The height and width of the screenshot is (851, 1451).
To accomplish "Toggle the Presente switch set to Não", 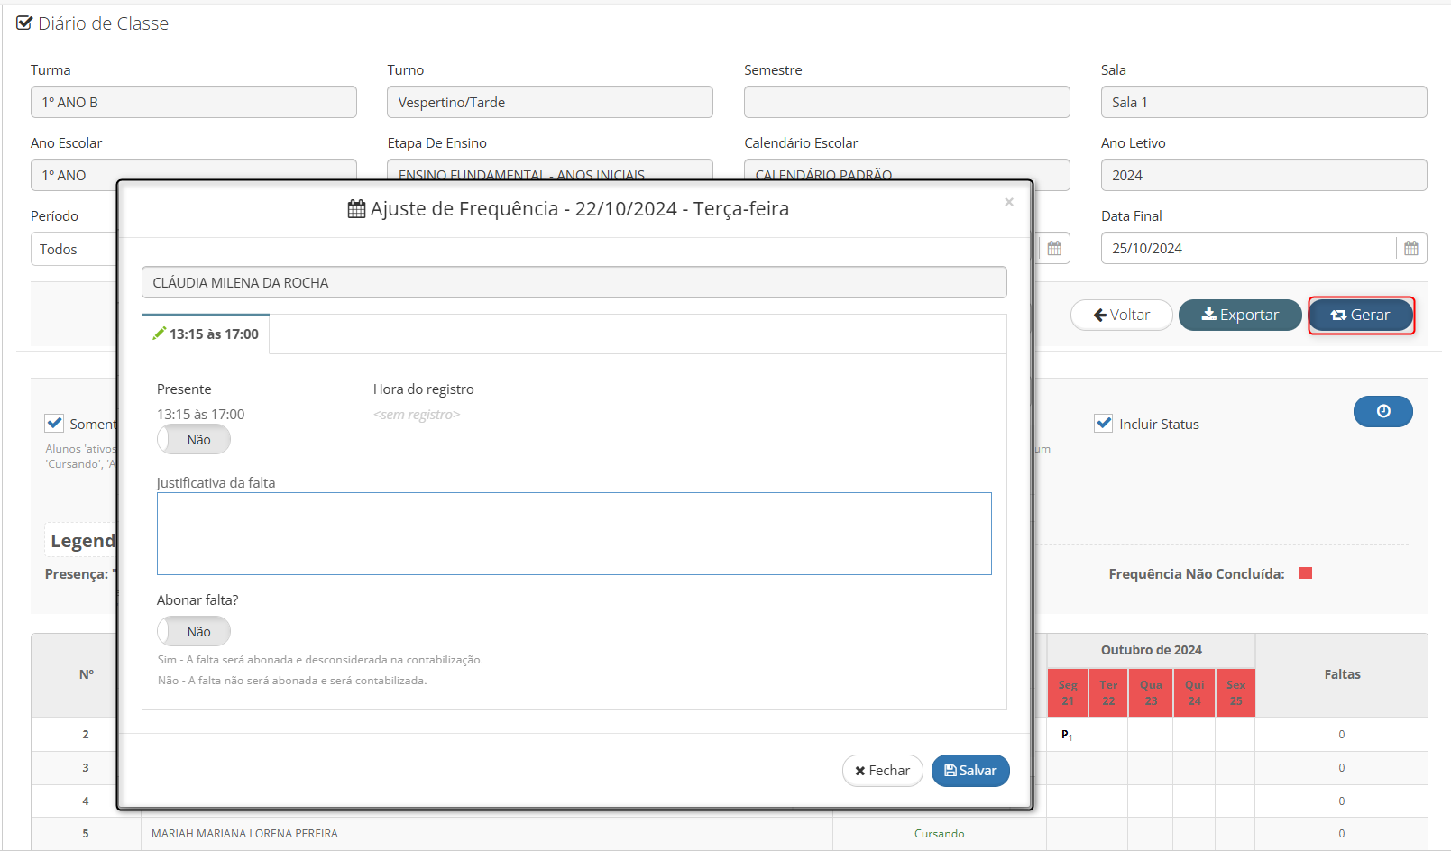I will pyautogui.click(x=194, y=440).
